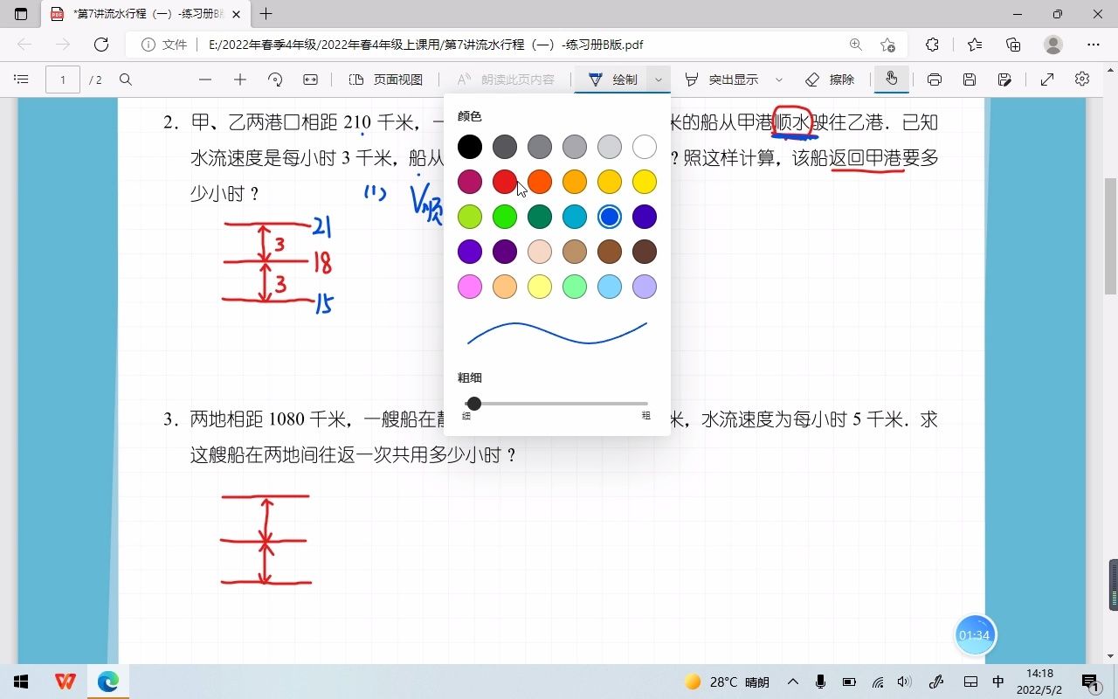Zoom out with the minus button
The width and height of the screenshot is (1118, 699).
tap(205, 80)
